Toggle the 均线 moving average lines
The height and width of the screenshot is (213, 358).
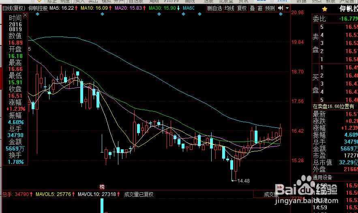229,8
